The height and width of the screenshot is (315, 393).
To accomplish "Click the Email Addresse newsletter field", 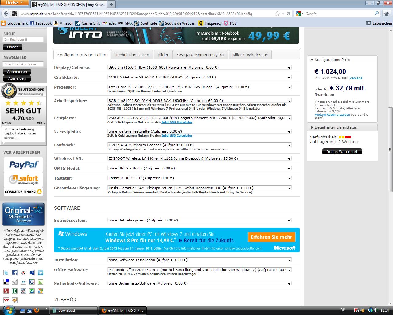I will 23,64.
